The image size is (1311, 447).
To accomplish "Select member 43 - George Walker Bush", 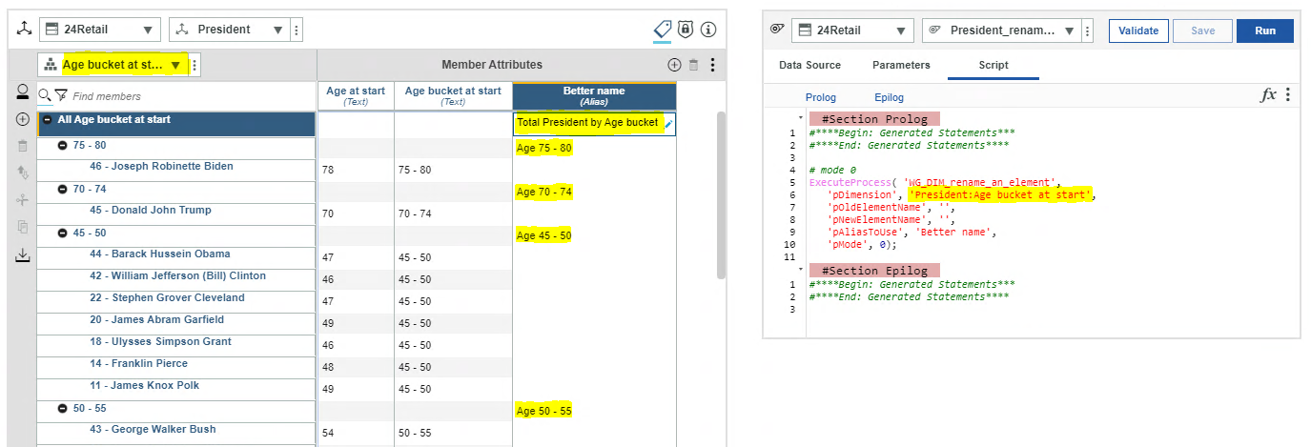I will click(x=153, y=430).
